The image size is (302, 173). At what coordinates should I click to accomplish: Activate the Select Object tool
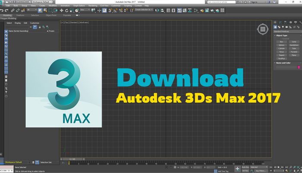[x=39, y=10]
